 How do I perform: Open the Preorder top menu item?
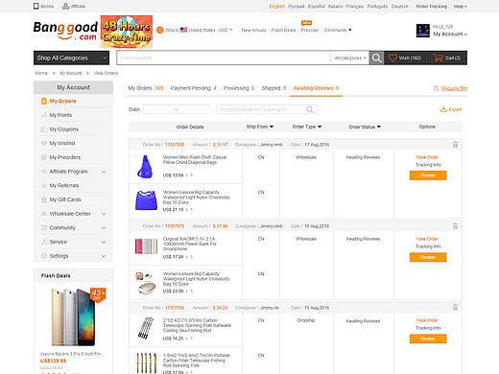(x=310, y=30)
